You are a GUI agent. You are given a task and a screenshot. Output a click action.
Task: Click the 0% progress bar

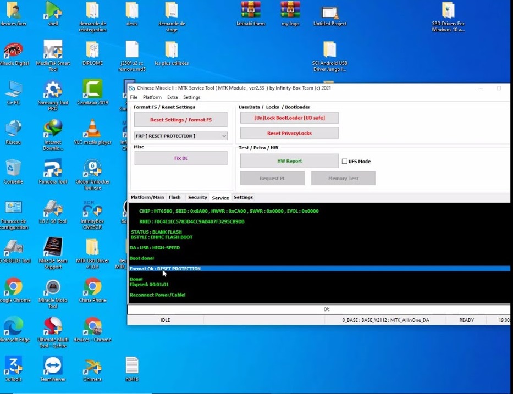[x=326, y=309]
